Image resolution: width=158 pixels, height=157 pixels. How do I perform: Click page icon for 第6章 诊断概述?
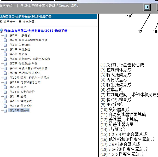click(5, 59)
